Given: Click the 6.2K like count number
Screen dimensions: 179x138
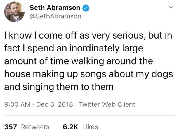Looking at the screenshot, I should pyautogui.click(x=70, y=127).
